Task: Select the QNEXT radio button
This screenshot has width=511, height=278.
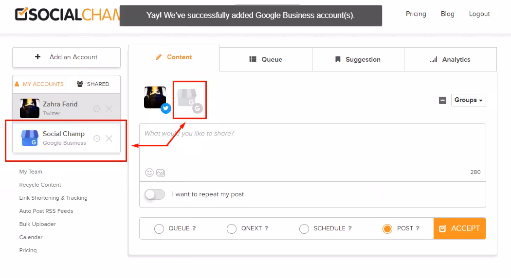Action: point(231,229)
